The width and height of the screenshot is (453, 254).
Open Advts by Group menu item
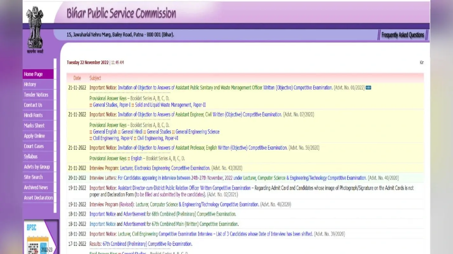tap(38, 167)
